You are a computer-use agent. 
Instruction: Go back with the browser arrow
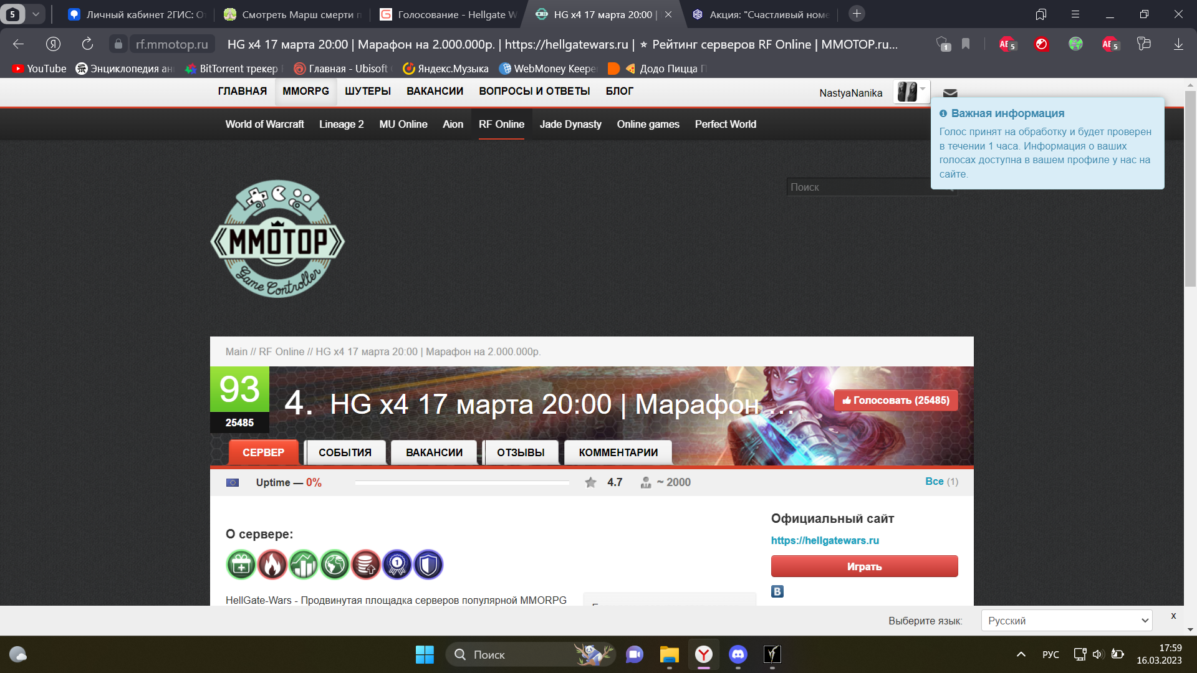pos(18,44)
